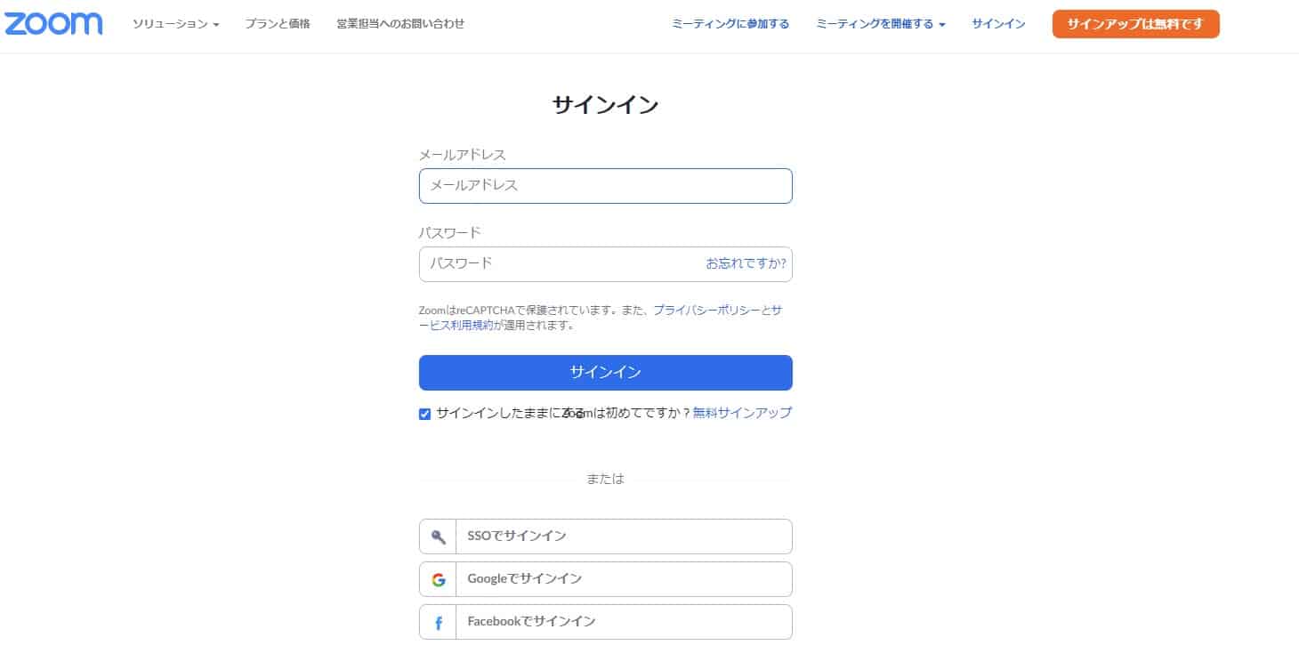This screenshot has width=1299, height=670.
Task: Open プランと価格 in the navigation bar
Action: click(x=278, y=24)
